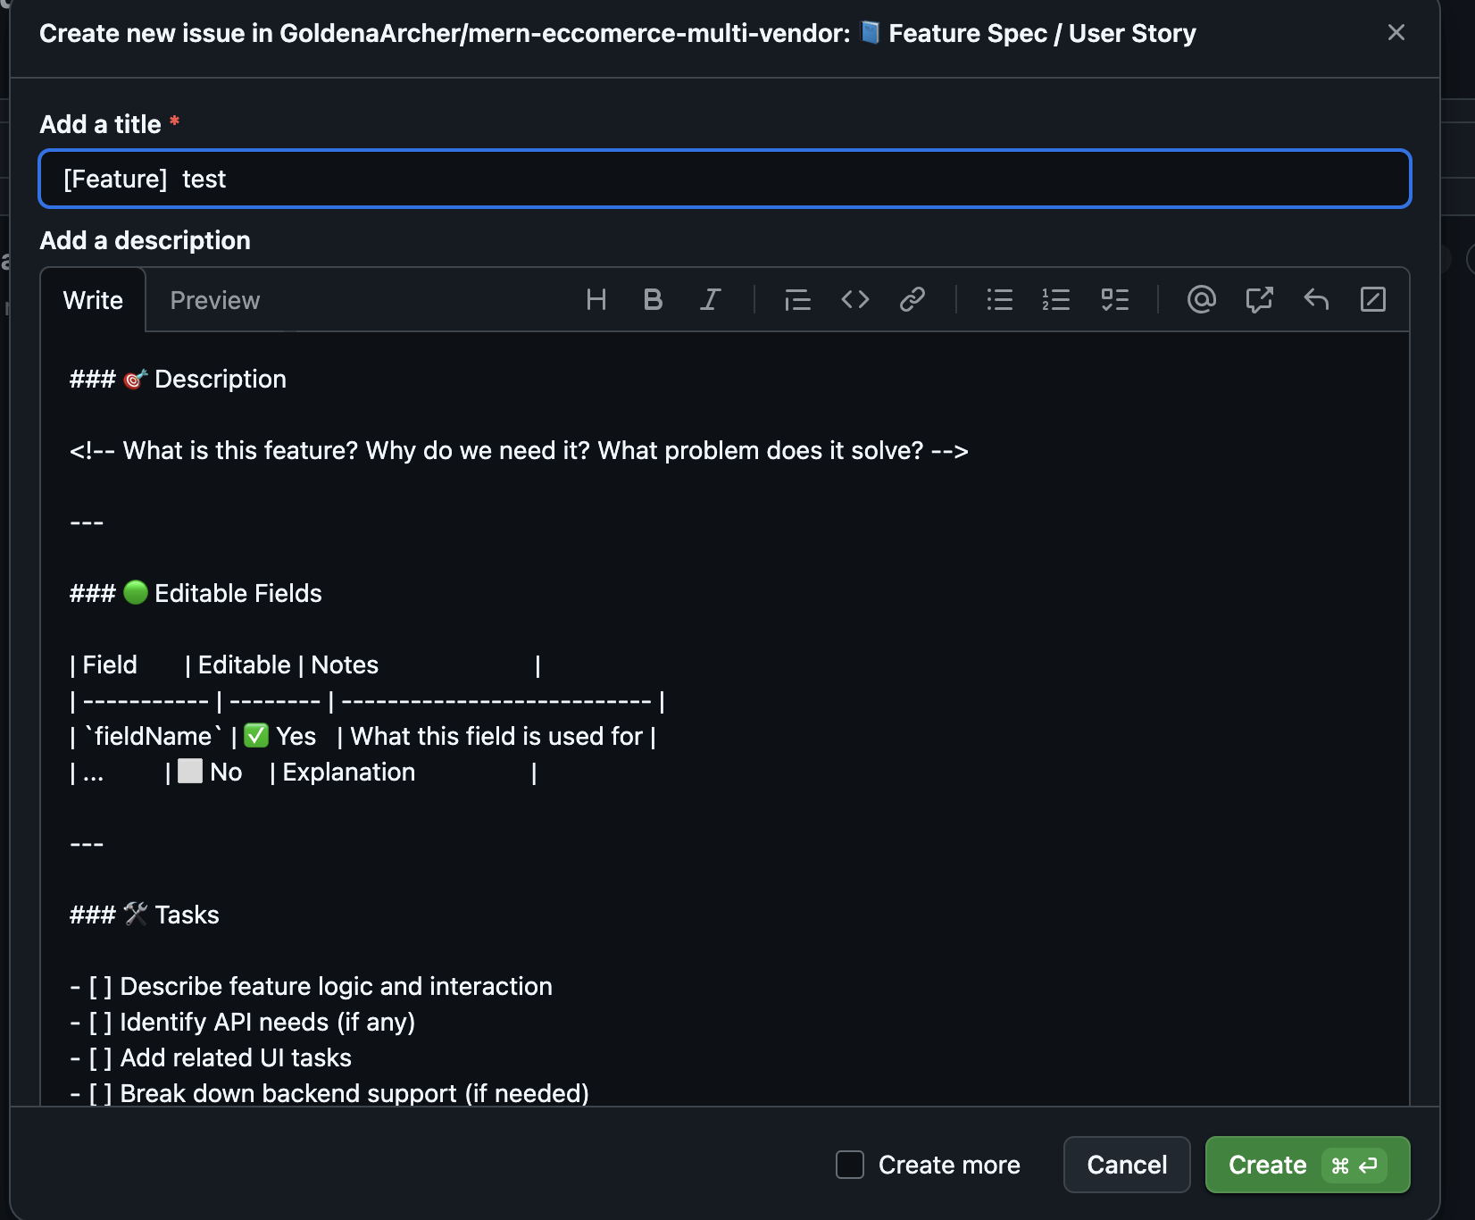1475x1220 pixels.
Task: Click the '### Description' heading line
Action: 179,379
